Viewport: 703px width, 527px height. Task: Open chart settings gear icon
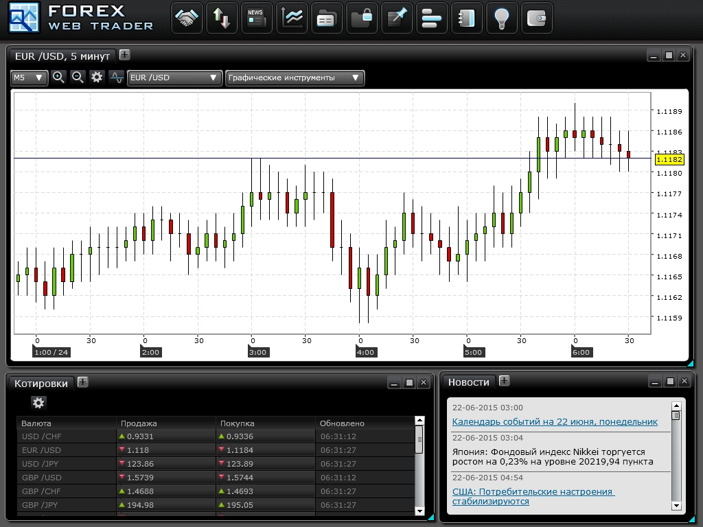[97, 78]
